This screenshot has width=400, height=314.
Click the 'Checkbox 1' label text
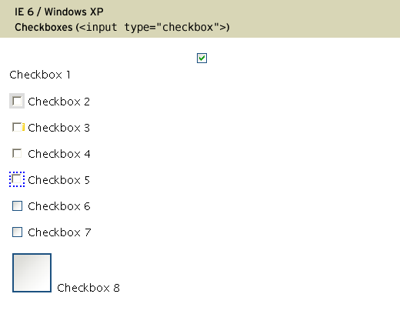tap(40, 75)
